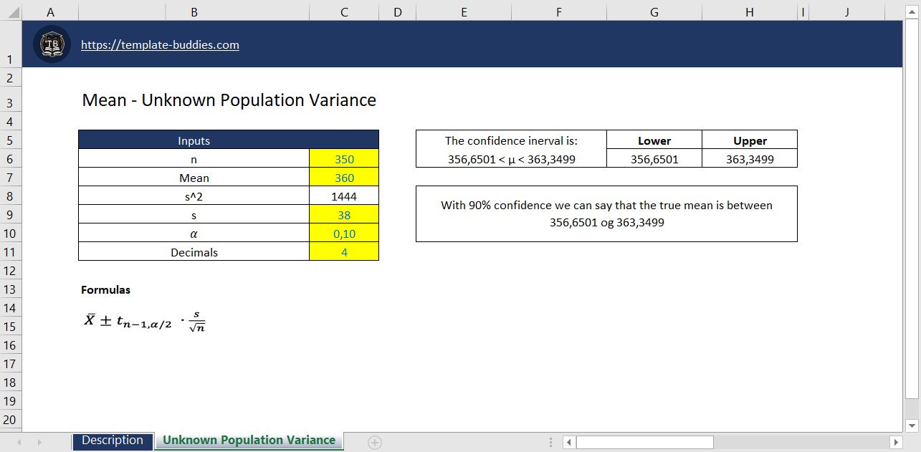Select row 6 header
This screenshot has height=452, width=921.
pyautogui.click(x=10, y=158)
